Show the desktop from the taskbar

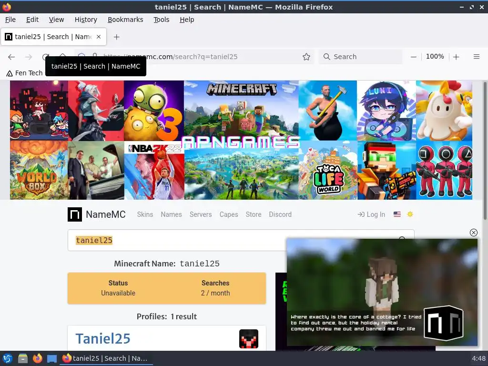tap(51, 358)
